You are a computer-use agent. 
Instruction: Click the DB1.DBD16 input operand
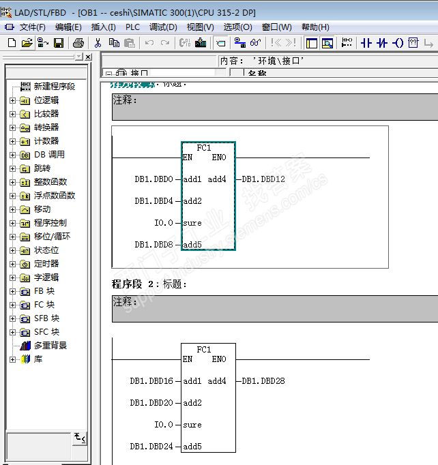pos(151,381)
